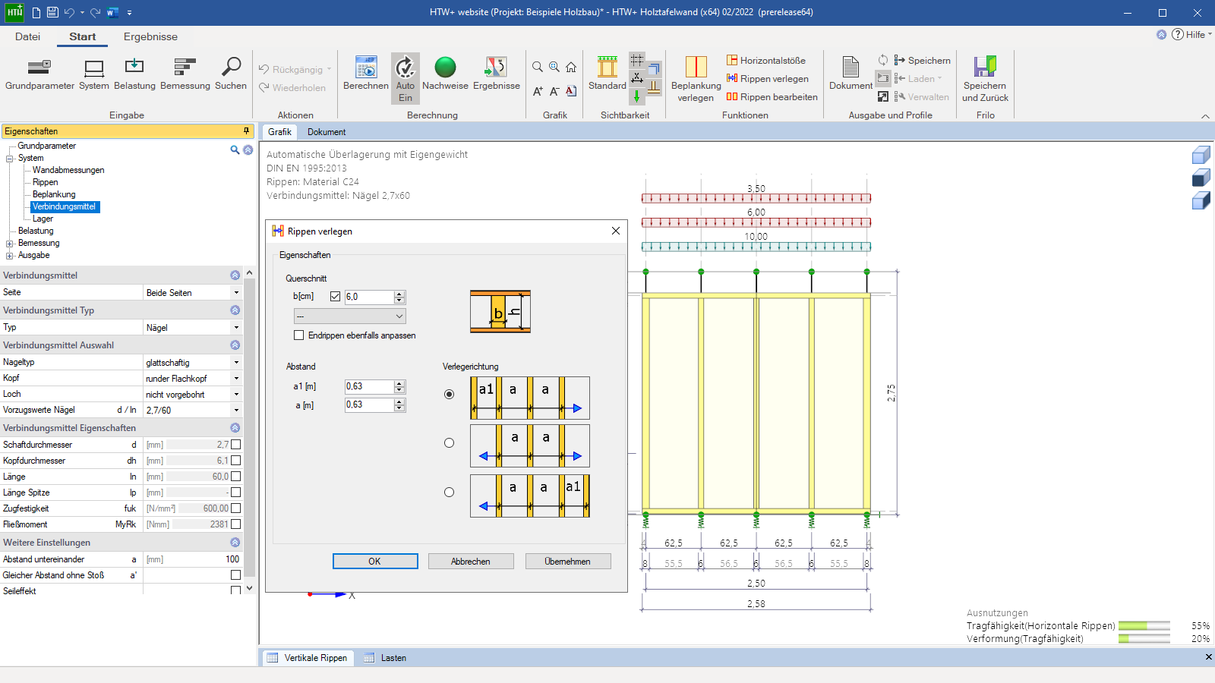
Task: Click the Standard visibility icon
Action: pos(607,74)
